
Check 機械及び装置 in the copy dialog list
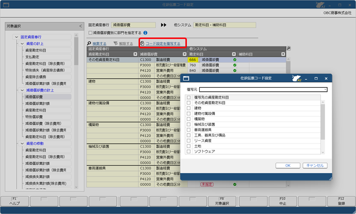[x=188, y=124]
